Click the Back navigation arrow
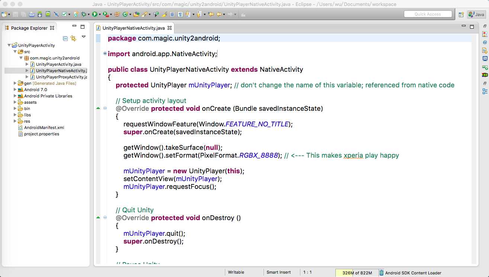This screenshot has width=489, height=277. point(219,14)
